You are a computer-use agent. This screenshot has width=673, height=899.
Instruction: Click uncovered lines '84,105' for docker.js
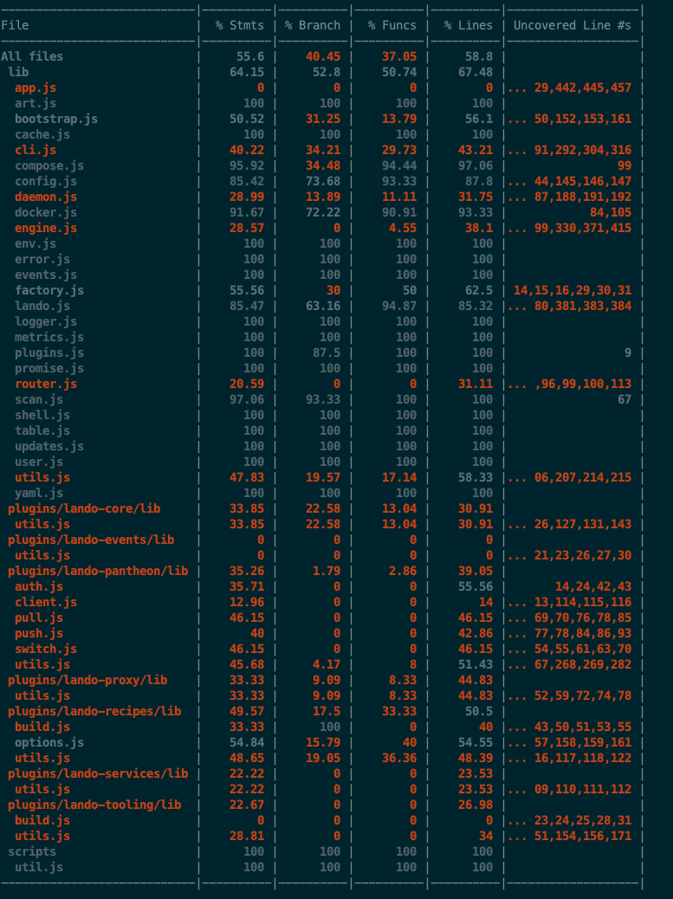611,212
